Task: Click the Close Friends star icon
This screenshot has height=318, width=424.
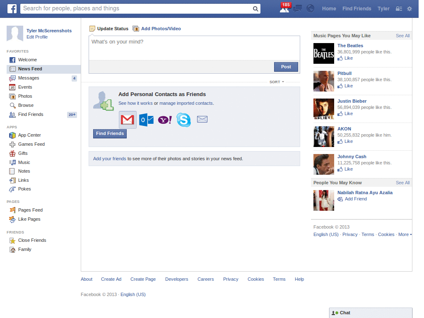Action: click(x=12, y=241)
